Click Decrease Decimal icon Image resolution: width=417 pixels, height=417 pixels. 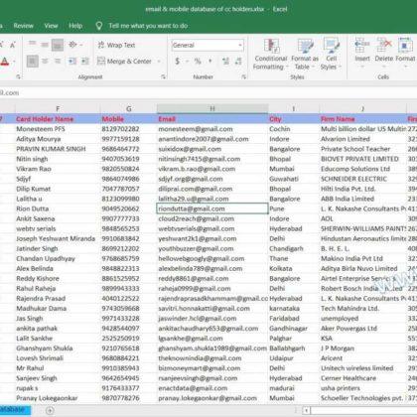(x=238, y=62)
